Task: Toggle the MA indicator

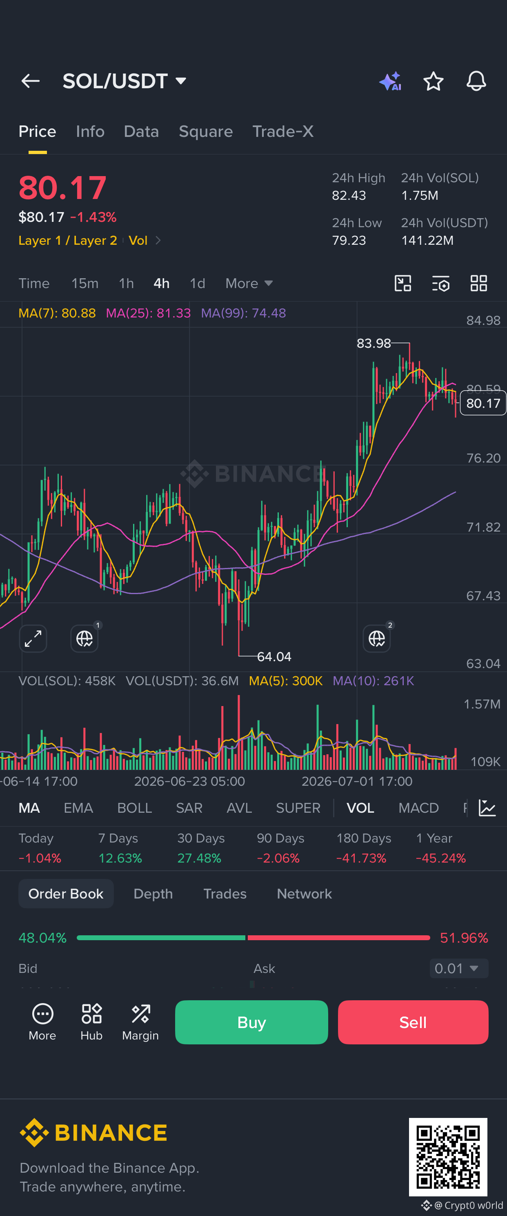Action: tap(29, 808)
